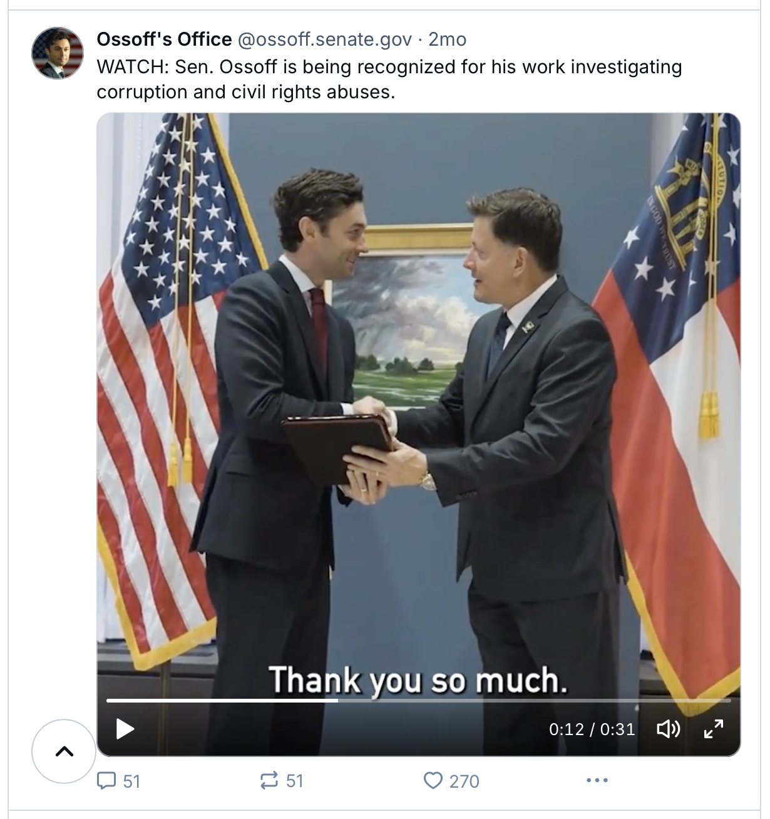
Task: Repost this post using the arrows icon
Action: pyautogui.click(x=269, y=780)
